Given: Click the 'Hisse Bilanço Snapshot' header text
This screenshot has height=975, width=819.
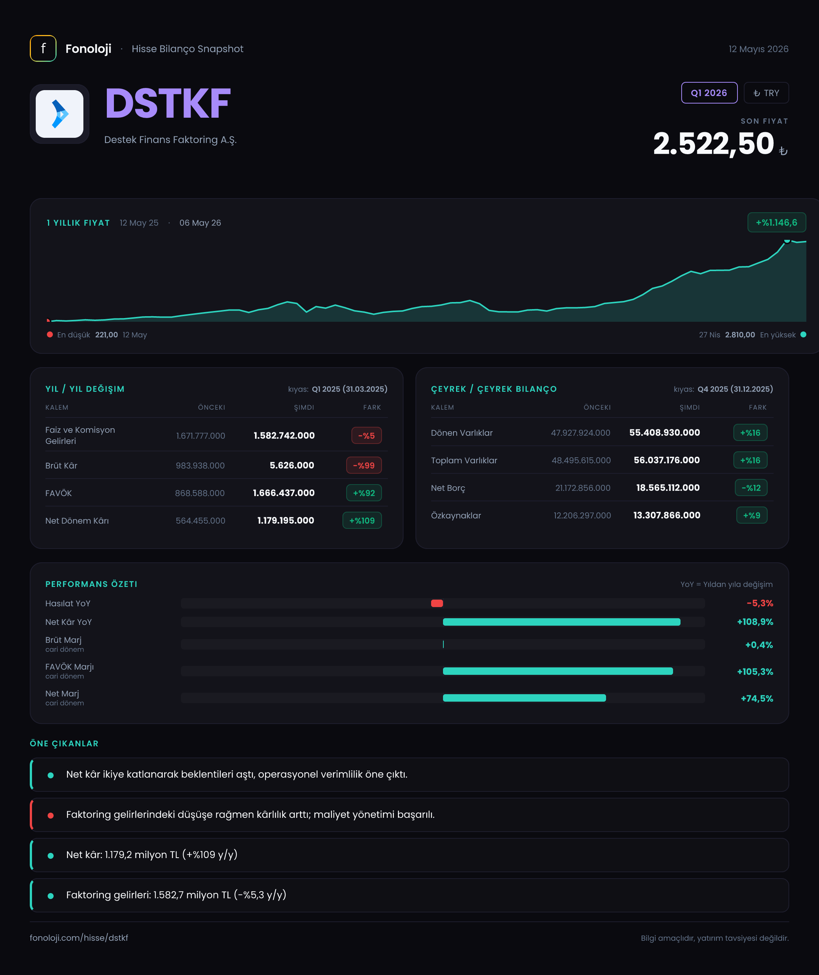Looking at the screenshot, I should (x=187, y=49).
